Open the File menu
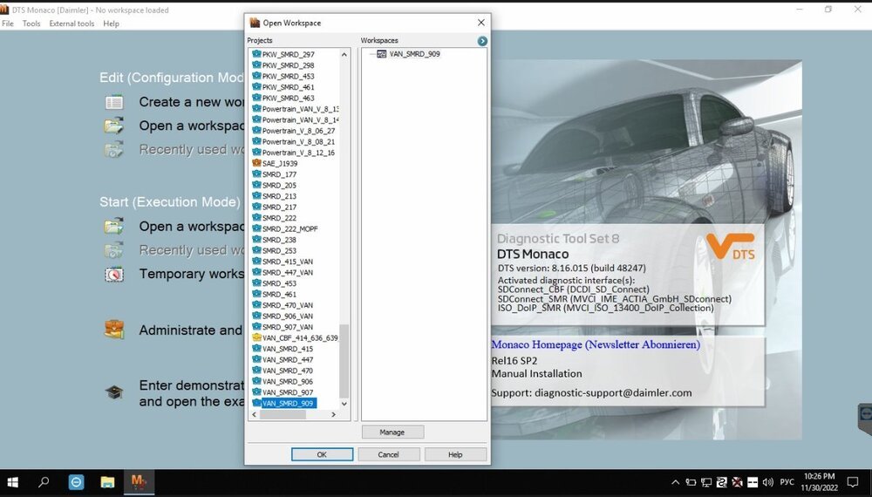 click(x=8, y=24)
